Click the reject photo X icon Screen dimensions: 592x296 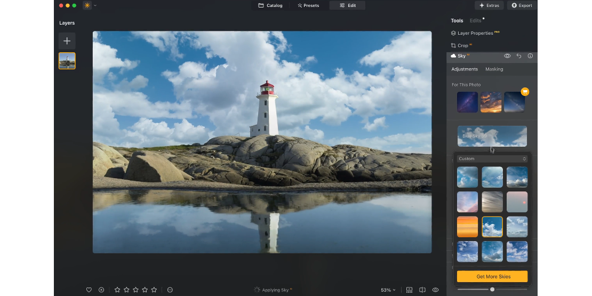(x=101, y=290)
